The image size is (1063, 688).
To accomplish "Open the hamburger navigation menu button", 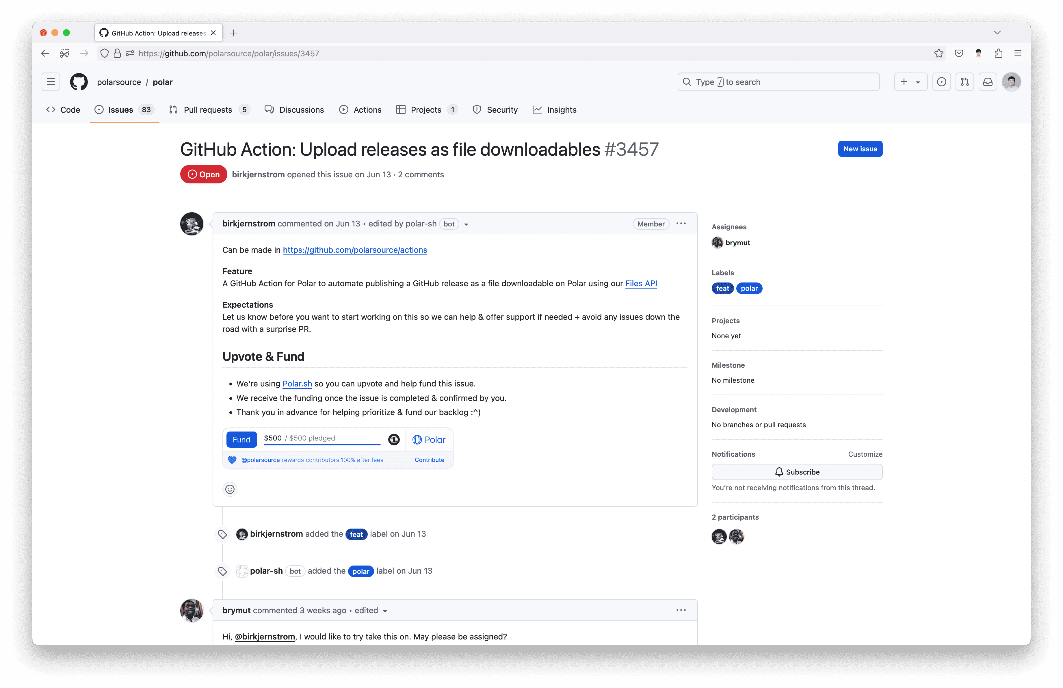I will tap(51, 82).
